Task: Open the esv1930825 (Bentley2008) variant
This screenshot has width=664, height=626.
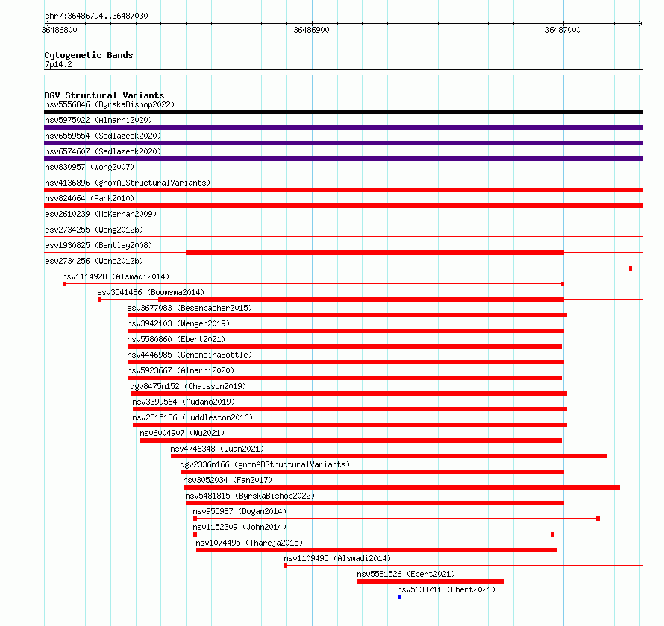Action: tap(98, 245)
